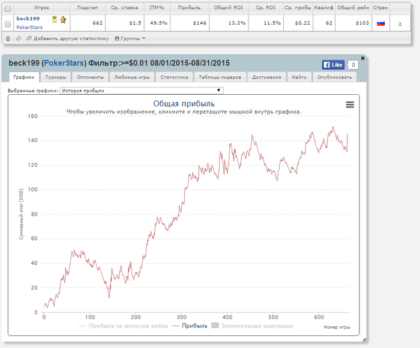This screenshot has width=420, height=348.
Task: Click the 13.3% total ROI cell
Action: 229,23
